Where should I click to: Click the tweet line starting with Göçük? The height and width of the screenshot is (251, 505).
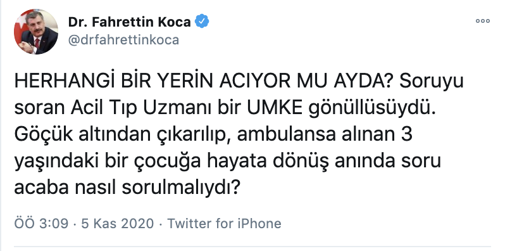coord(213,136)
